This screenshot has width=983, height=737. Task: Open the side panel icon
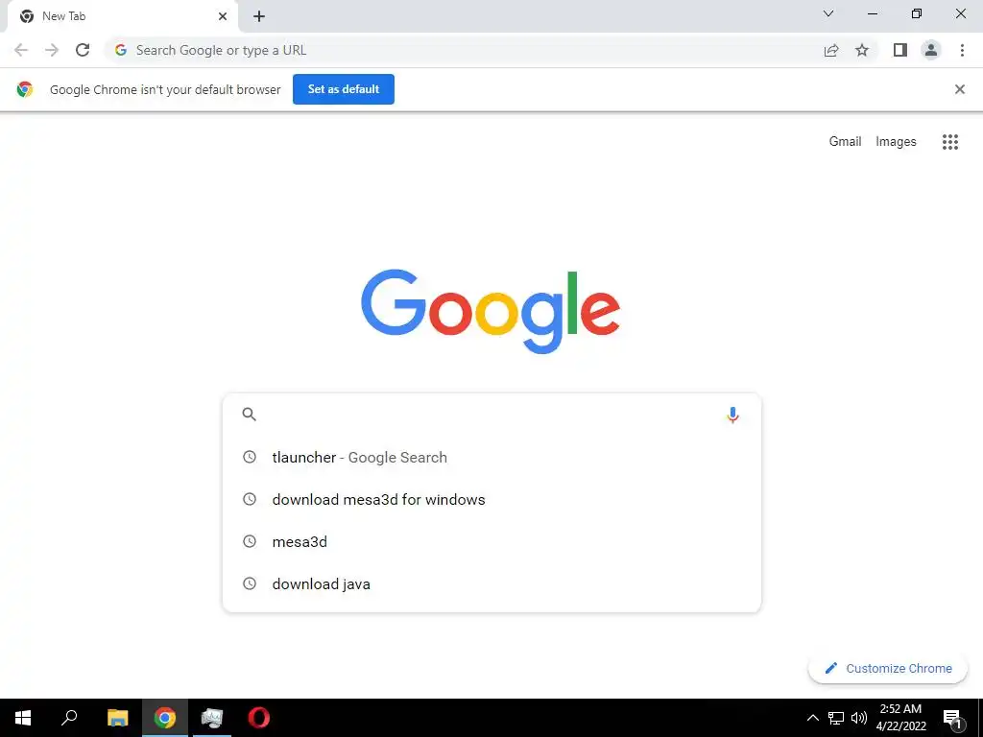point(900,50)
